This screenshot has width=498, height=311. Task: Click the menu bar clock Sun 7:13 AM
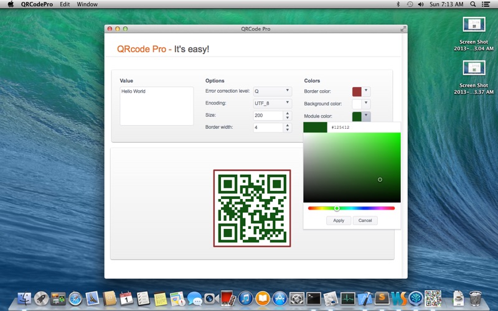(446, 4)
